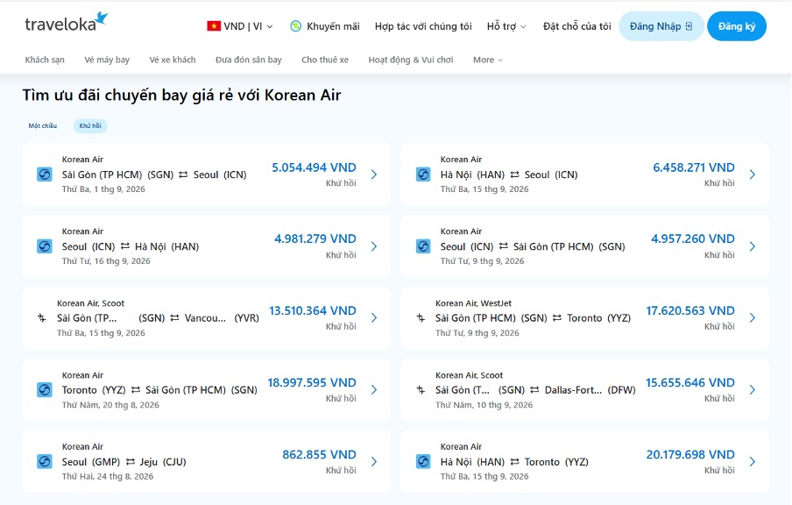Open the VND | VI currency language dropdown

pyautogui.click(x=240, y=26)
